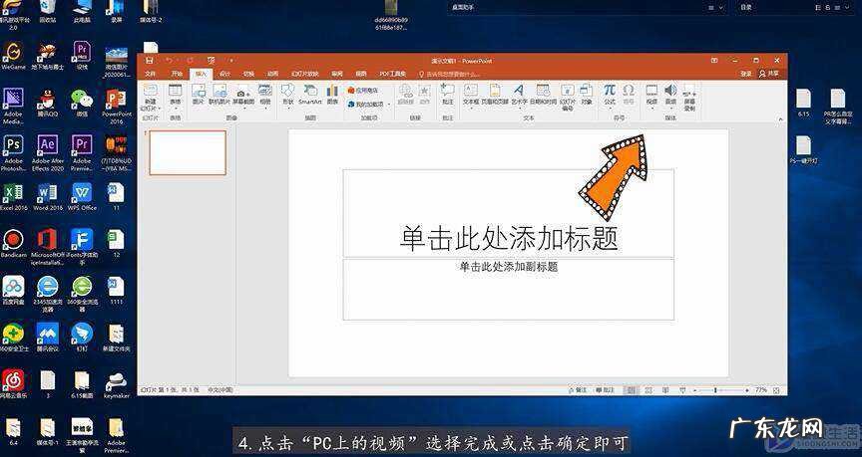Open the quick access toolbar customize dropdown
Screen dimensions: 862x457
pos(231,61)
